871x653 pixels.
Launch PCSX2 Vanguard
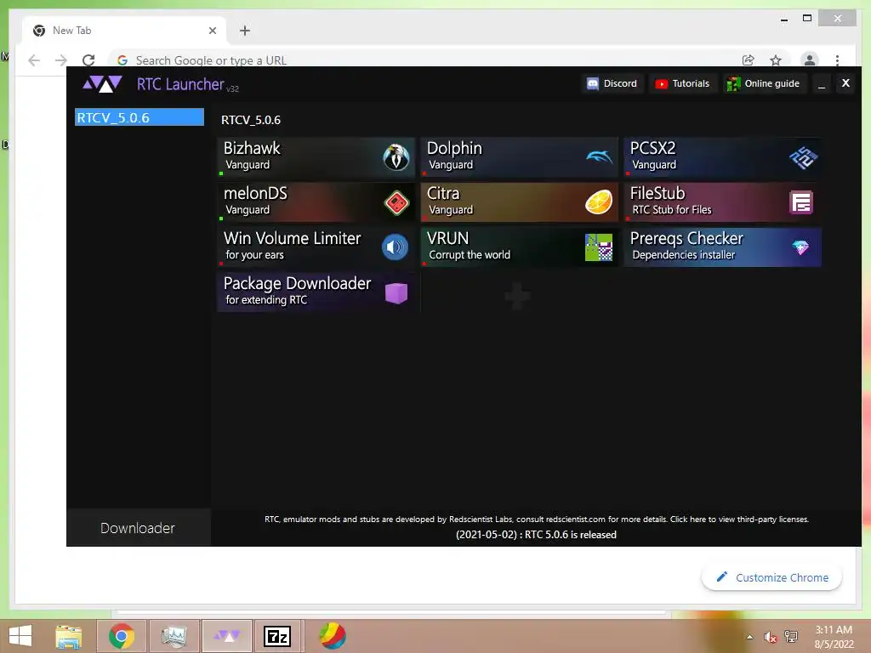(x=723, y=156)
